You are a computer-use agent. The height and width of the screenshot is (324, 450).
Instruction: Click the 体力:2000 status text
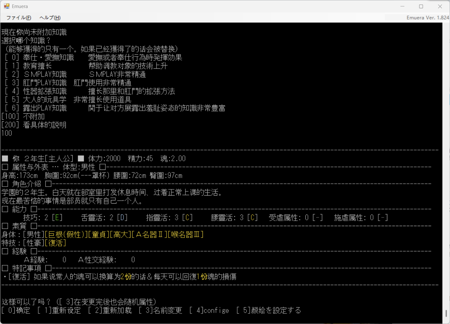pyautogui.click(x=104, y=159)
